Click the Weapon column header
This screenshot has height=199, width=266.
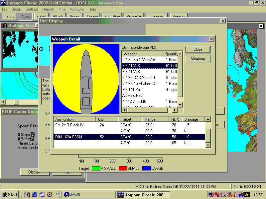click(x=142, y=54)
